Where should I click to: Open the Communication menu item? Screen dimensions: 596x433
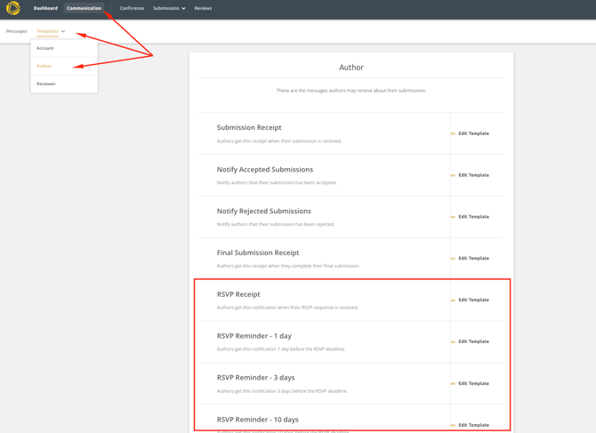(x=84, y=9)
